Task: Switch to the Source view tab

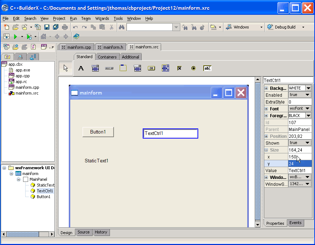Action: pyautogui.click(x=83, y=232)
